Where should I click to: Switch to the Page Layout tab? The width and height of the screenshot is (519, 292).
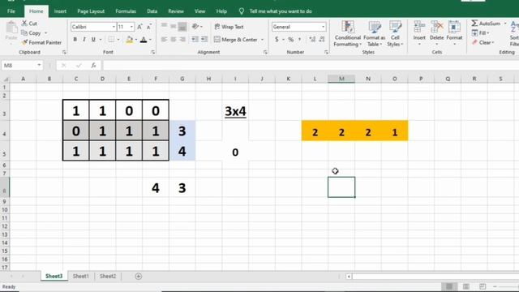point(91,11)
